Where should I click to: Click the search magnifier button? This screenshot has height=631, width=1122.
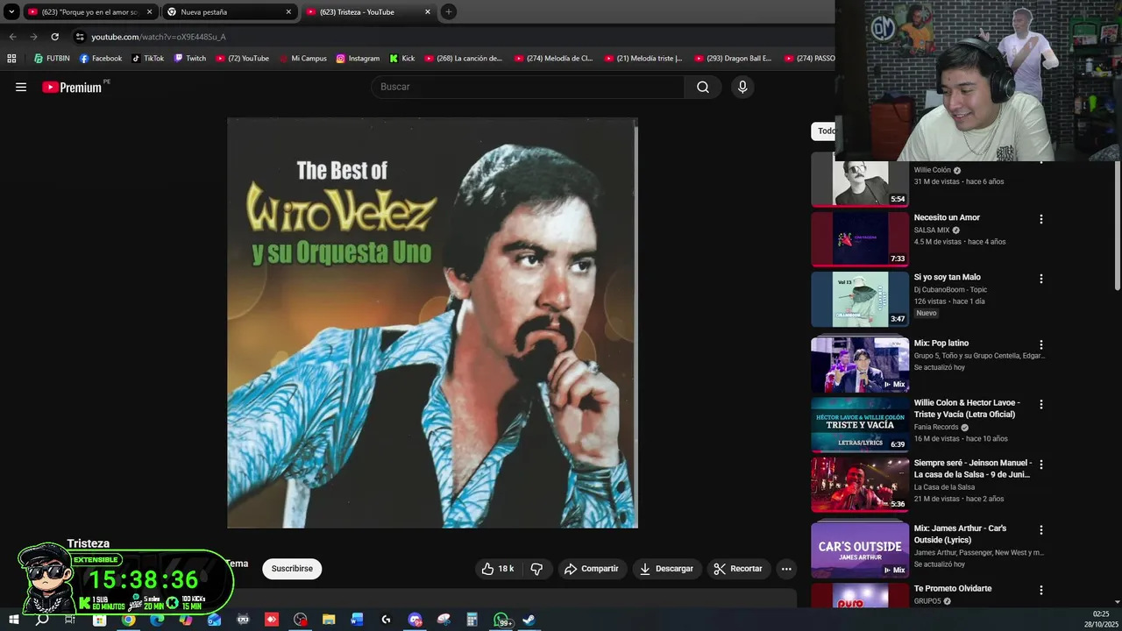tap(703, 87)
